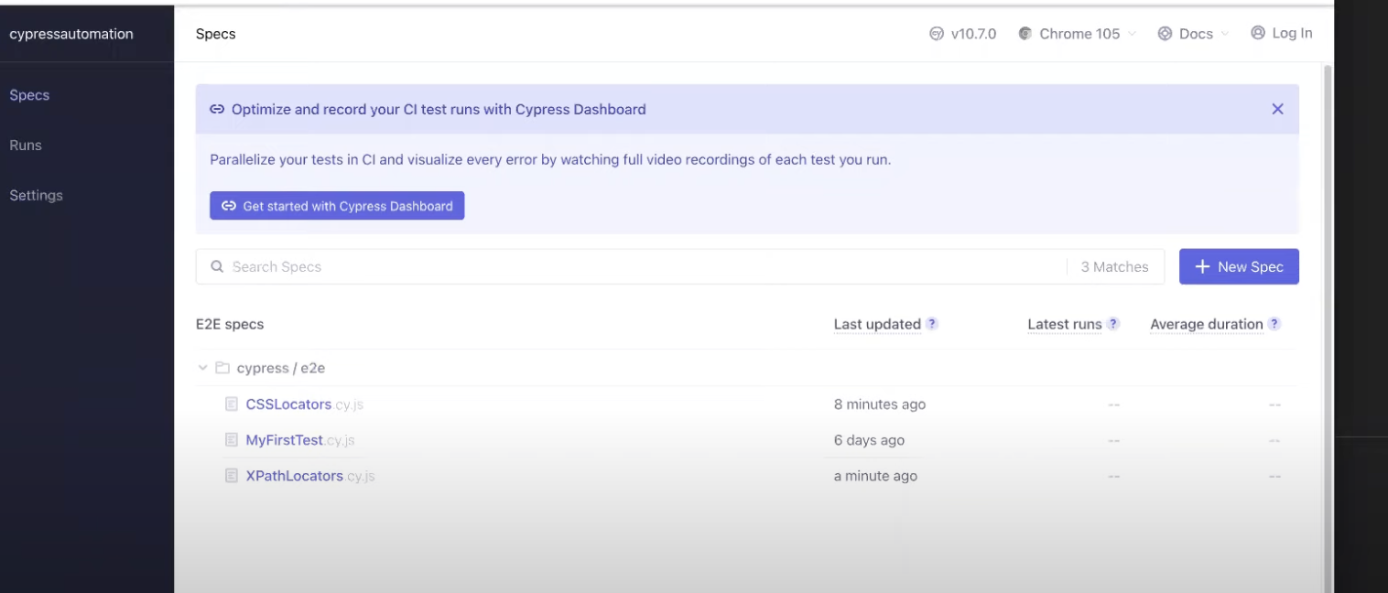Image resolution: width=1388 pixels, height=593 pixels.
Task: Click Average duration help question icon
Action: [x=1274, y=324]
